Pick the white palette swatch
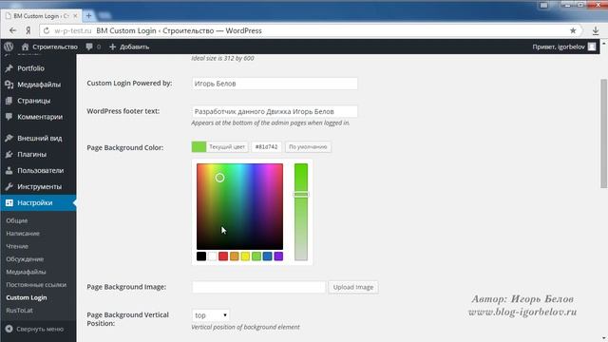Image resolution: width=608 pixels, height=342 pixels. coord(212,256)
